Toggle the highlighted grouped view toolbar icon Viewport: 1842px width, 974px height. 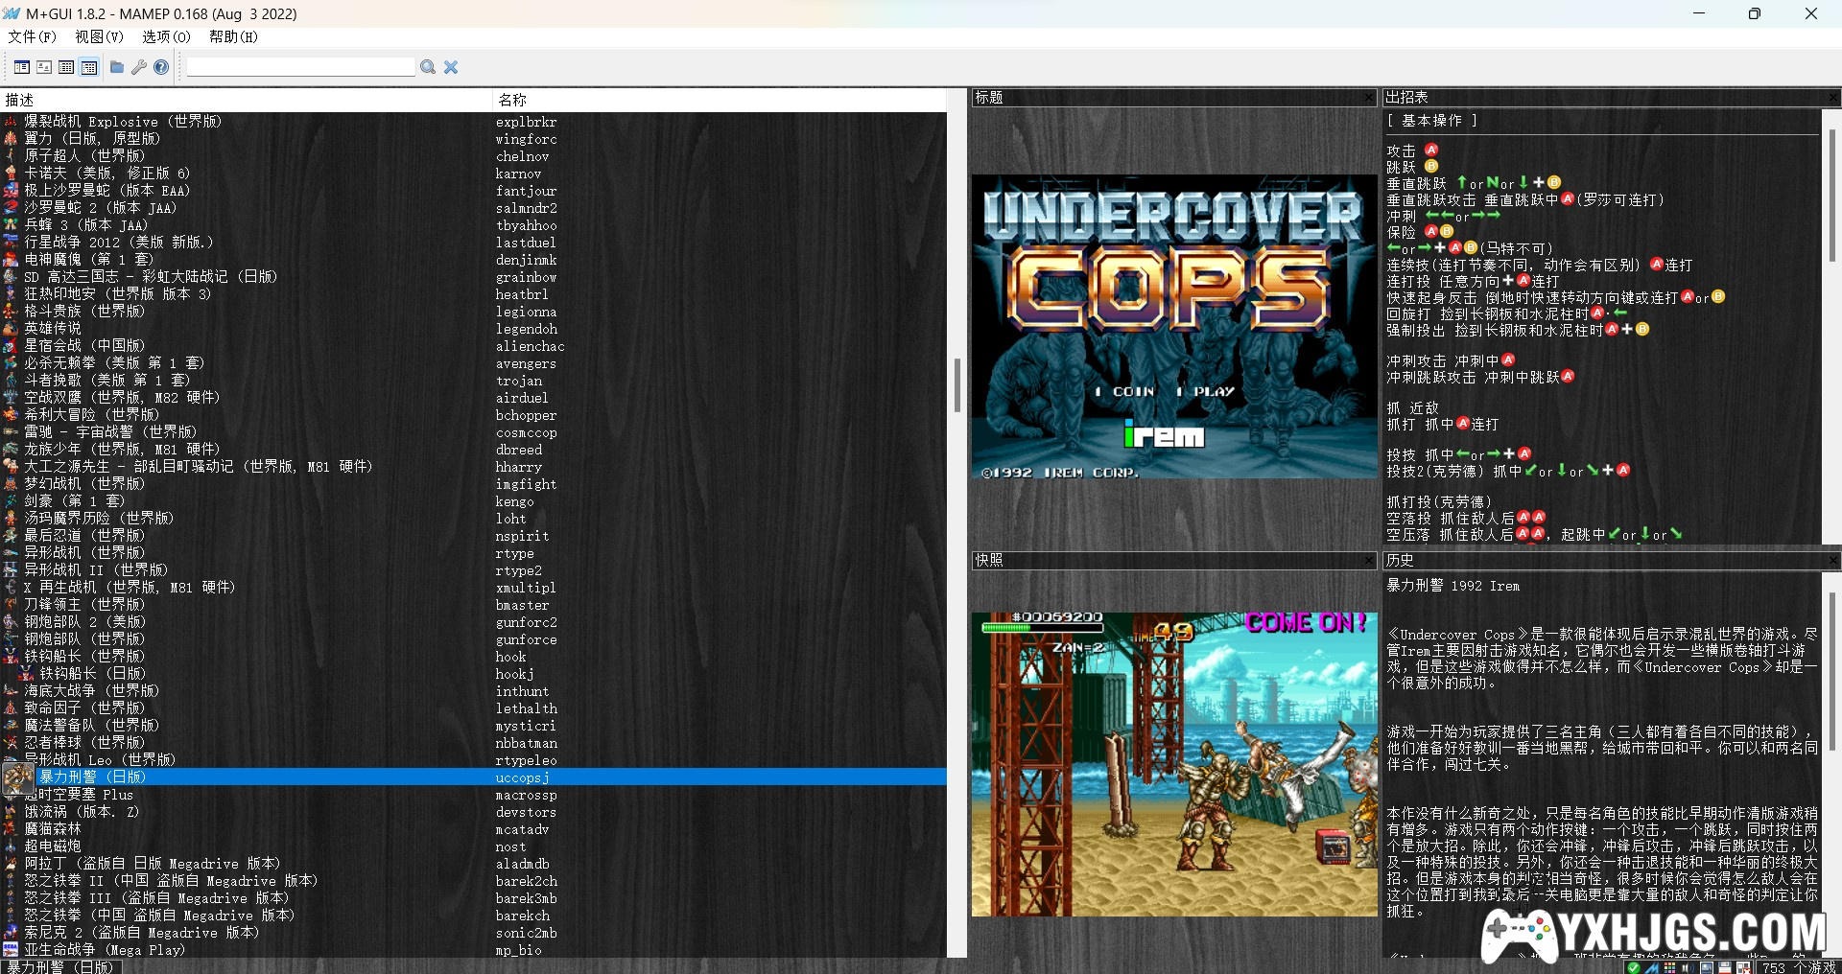click(89, 67)
